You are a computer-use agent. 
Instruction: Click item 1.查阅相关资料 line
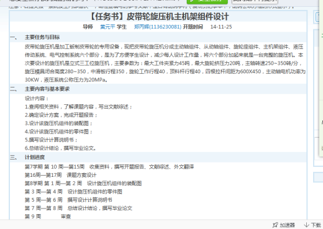(78, 107)
